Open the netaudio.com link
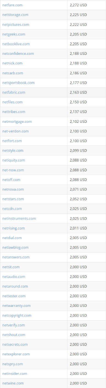 (x=14, y=277)
